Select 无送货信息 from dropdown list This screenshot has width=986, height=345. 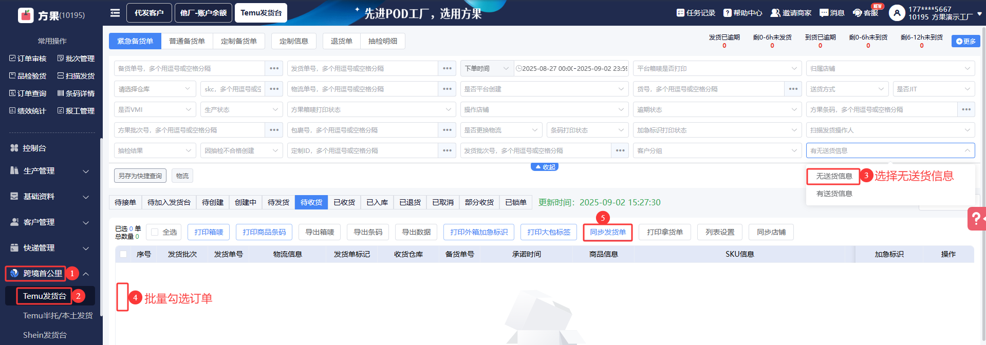834,176
